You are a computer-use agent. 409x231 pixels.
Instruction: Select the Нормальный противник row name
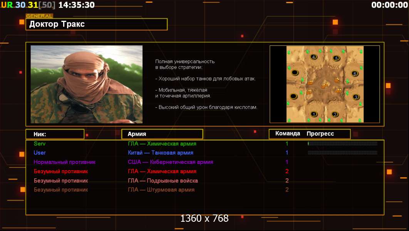(64, 162)
